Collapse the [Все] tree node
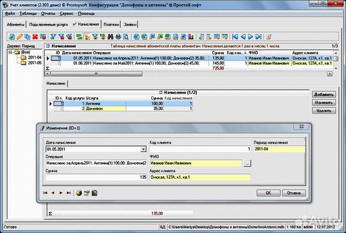 [11, 52]
